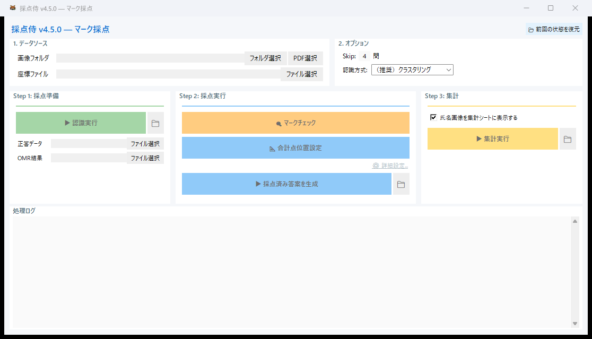Click ファイル選択 next to 正答データ
Screen dimensions: 592x339
pos(145,143)
